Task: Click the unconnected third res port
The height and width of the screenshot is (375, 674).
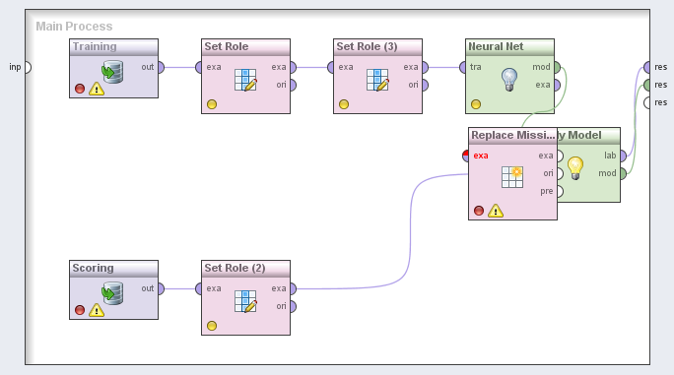Action: (647, 102)
